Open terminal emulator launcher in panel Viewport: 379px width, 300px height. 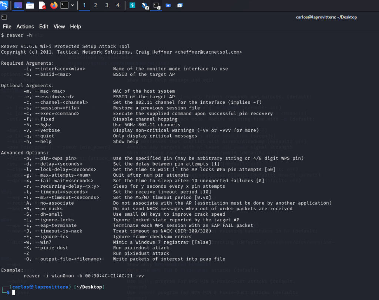coord(64,5)
